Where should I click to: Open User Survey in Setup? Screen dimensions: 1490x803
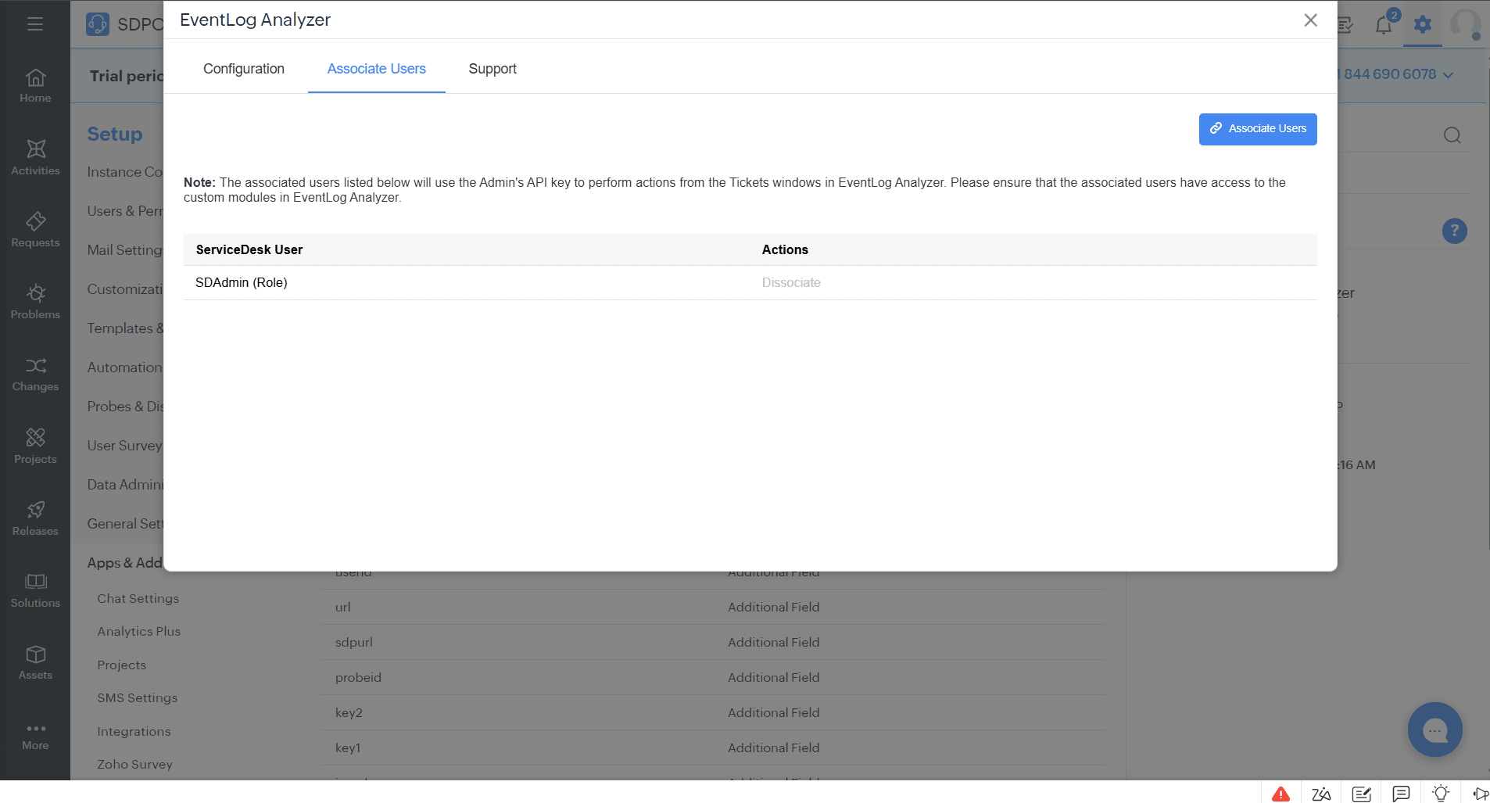(x=125, y=446)
